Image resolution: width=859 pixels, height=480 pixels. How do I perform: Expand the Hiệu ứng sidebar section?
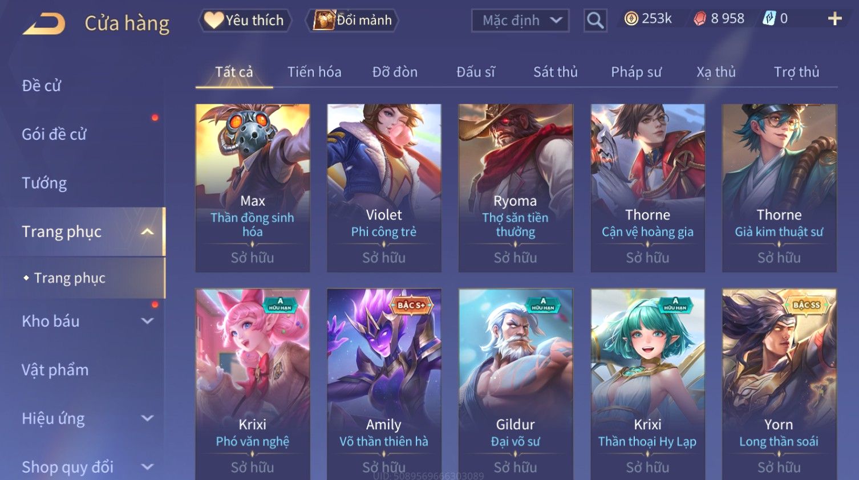[147, 418]
